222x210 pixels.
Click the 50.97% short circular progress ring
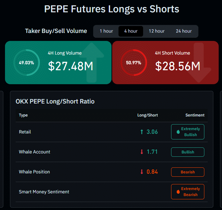point(133,63)
